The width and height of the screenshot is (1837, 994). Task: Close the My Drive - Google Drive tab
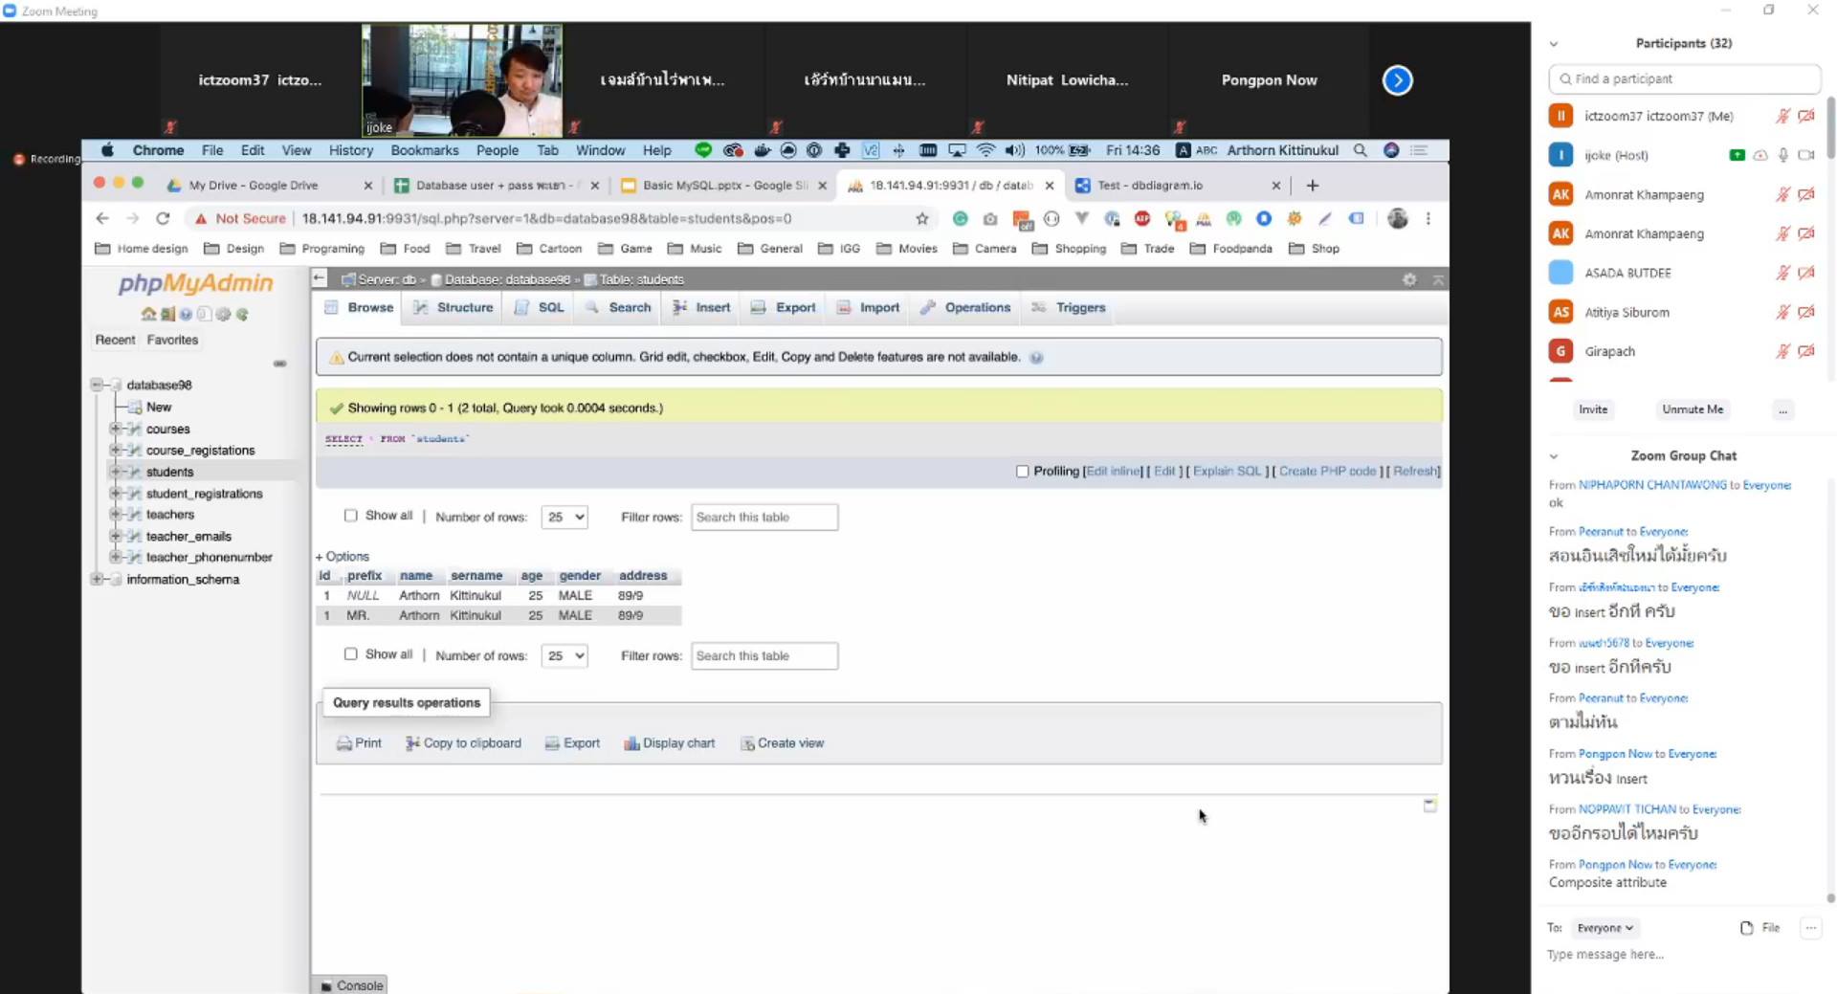(368, 186)
